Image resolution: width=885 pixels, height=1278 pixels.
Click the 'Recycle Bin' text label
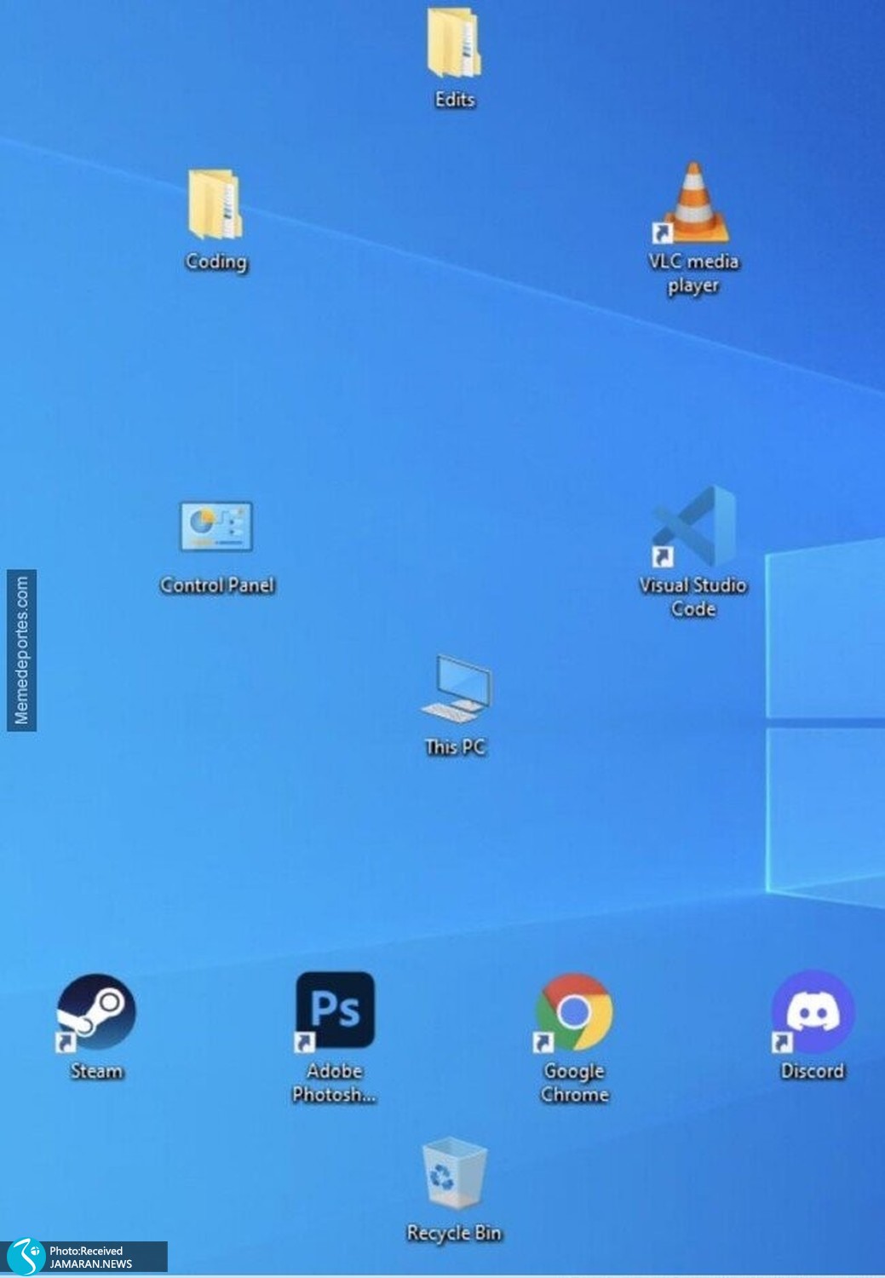pos(454,1233)
